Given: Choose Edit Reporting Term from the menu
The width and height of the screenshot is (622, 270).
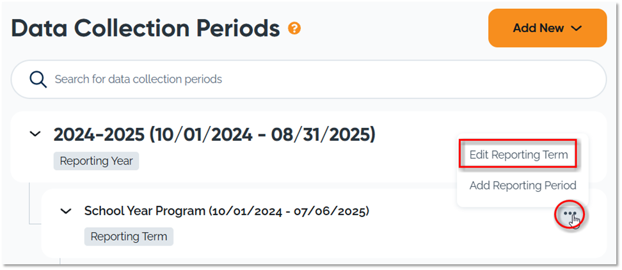Looking at the screenshot, I should pyautogui.click(x=518, y=155).
